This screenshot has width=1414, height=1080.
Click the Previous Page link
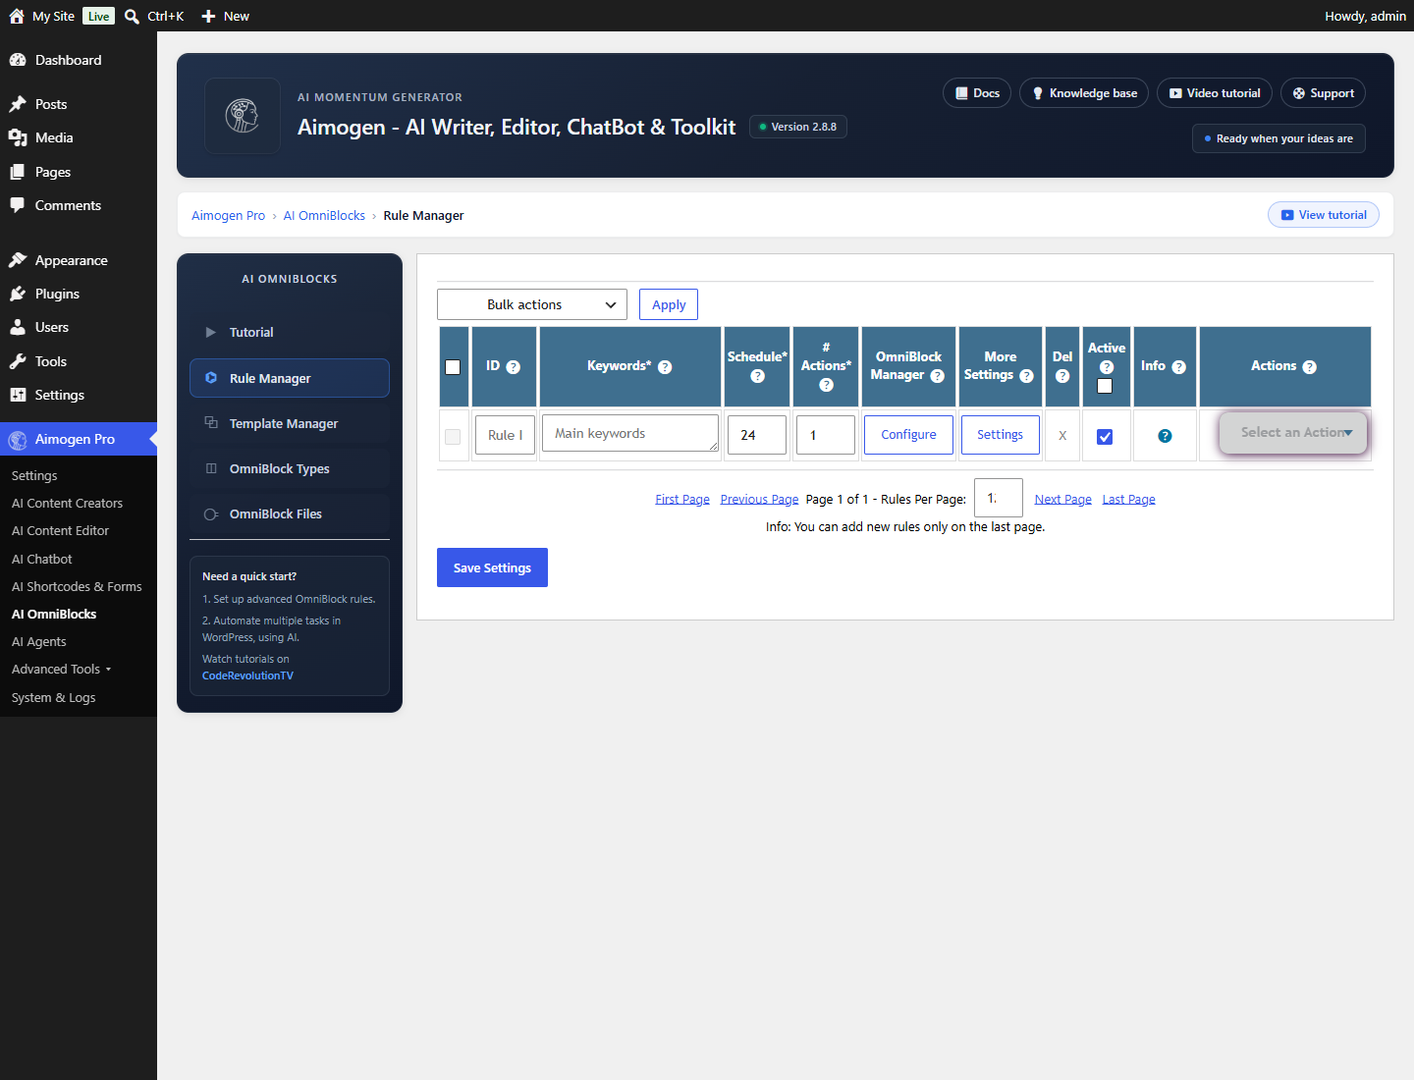point(759,499)
